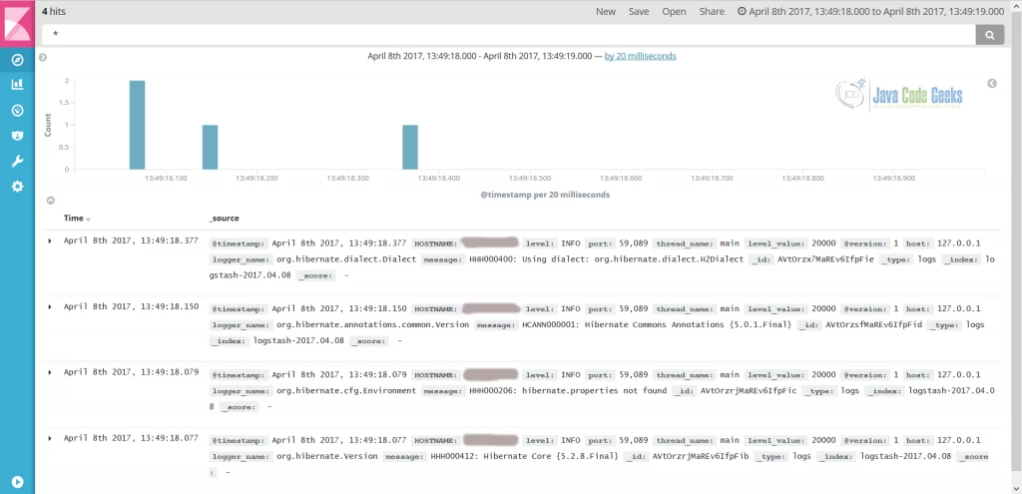Expand the field sidebar arrow
The width and height of the screenshot is (1022, 494).
click(x=43, y=57)
